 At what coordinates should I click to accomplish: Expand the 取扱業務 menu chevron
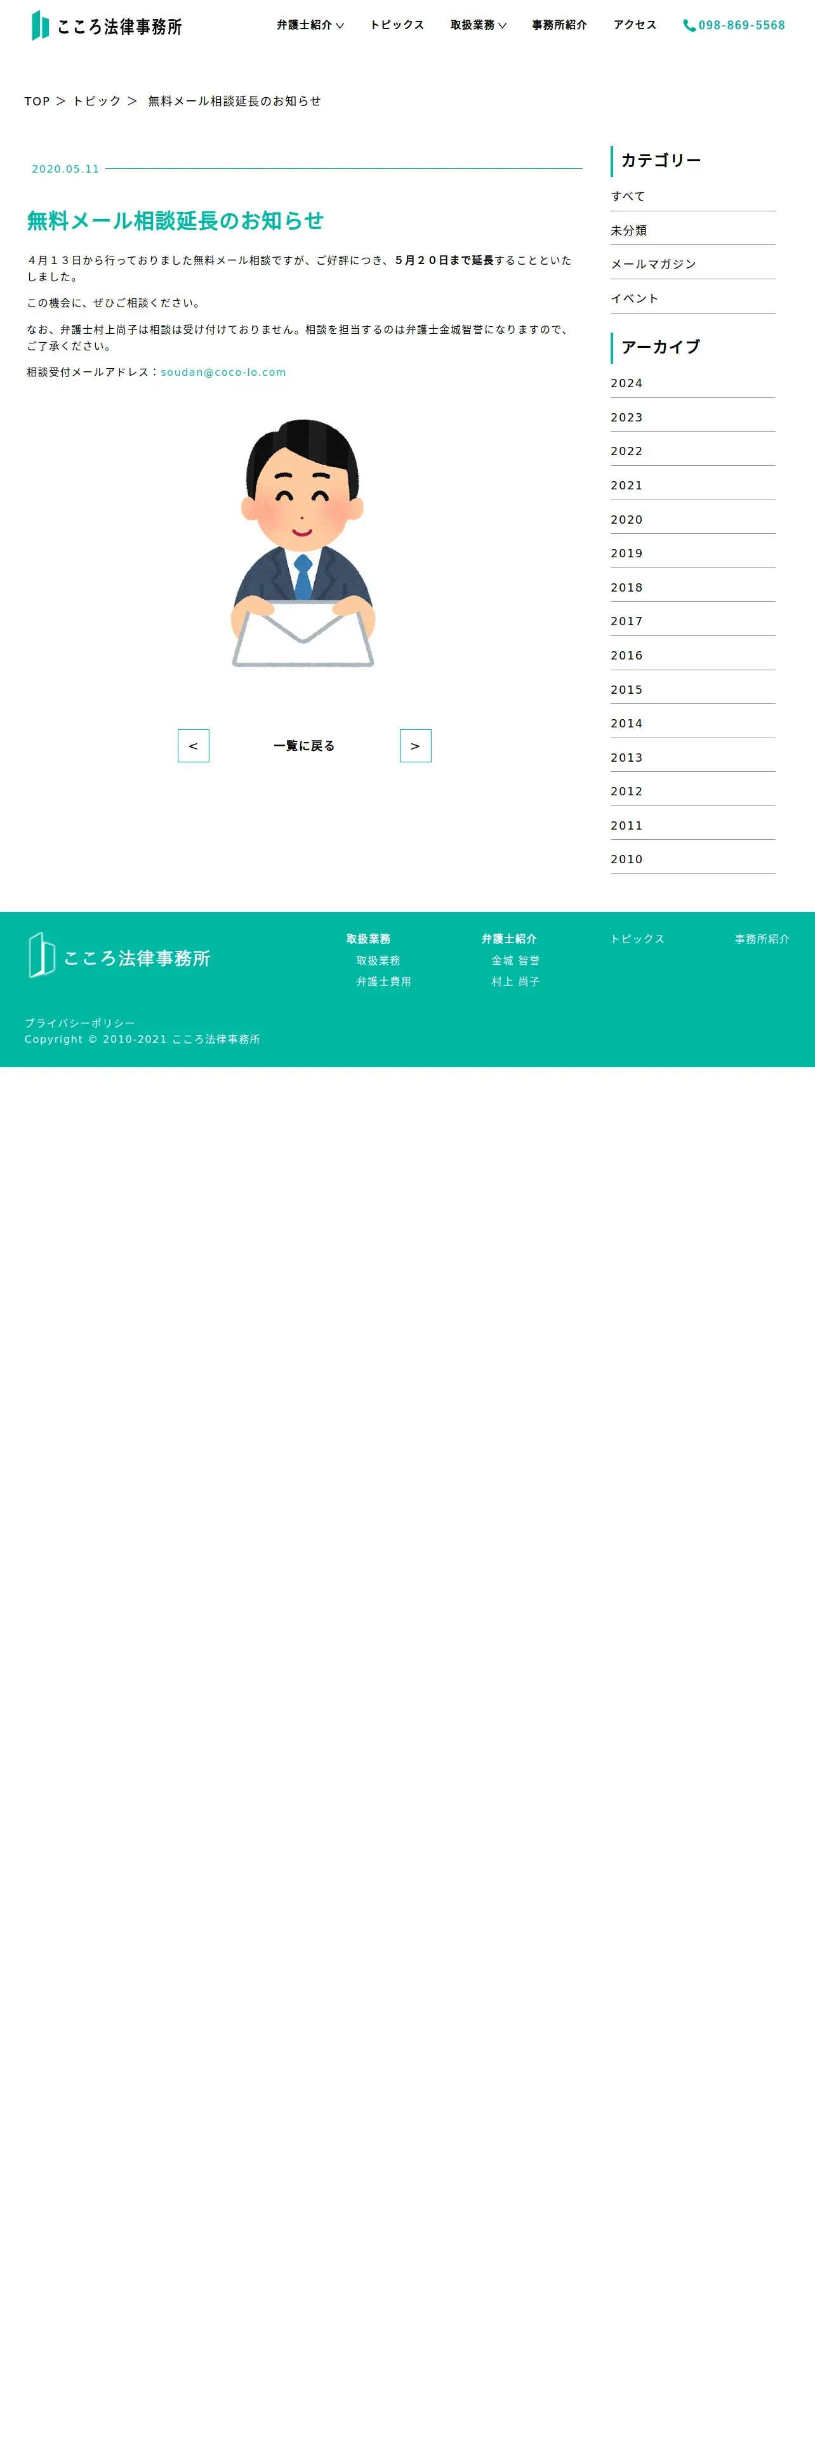pyautogui.click(x=502, y=25)
